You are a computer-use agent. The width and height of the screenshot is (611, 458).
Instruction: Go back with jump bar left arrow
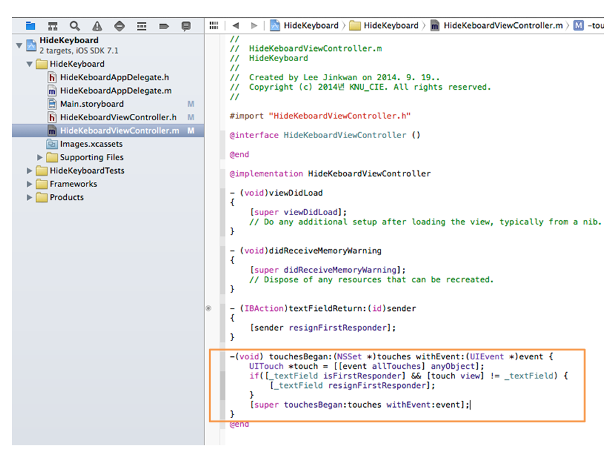point(235,25)
